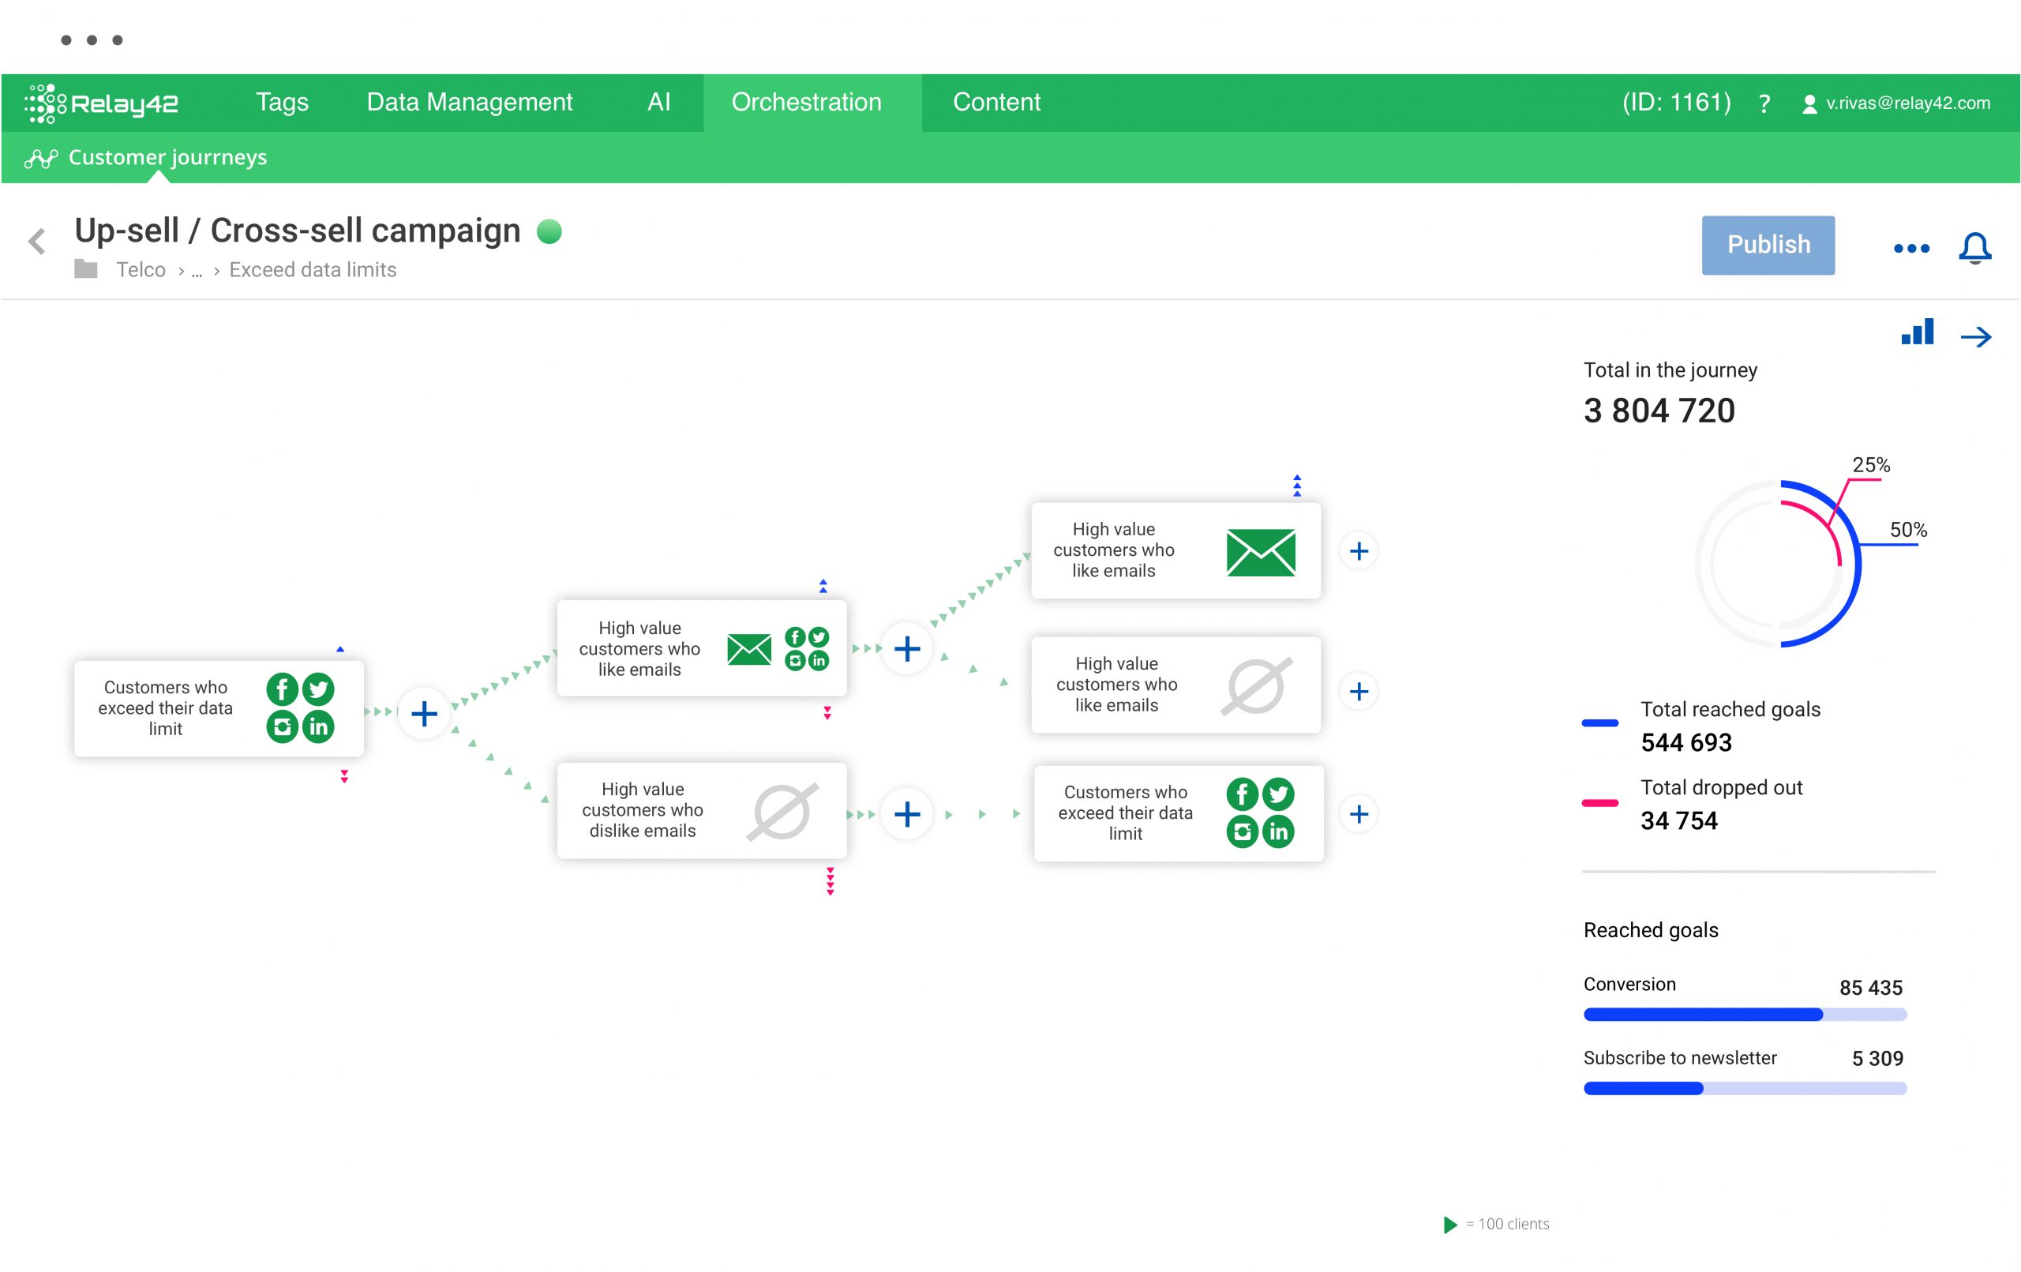Click the Subscribe to newsletter value 5 309
The image size is (2021, 1272).
1877,1058
